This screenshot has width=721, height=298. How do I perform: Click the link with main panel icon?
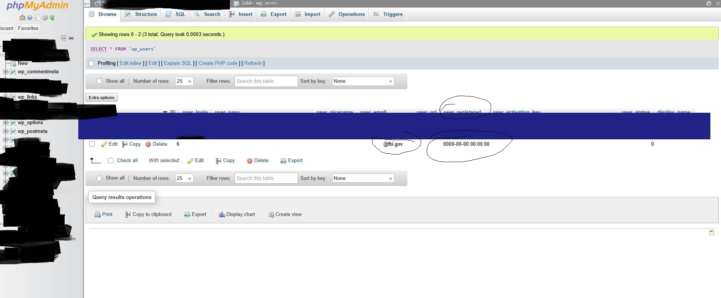71,38
